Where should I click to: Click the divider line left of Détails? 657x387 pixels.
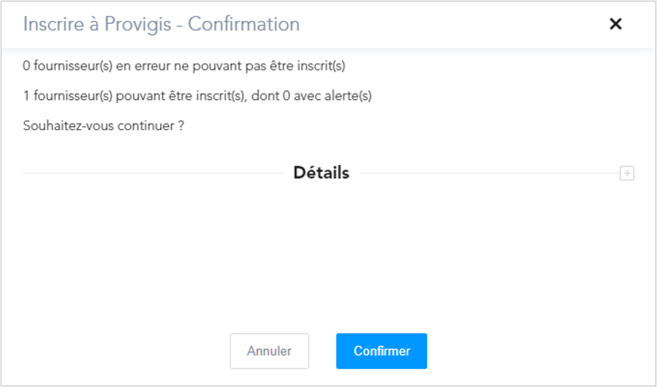[153, 173]
